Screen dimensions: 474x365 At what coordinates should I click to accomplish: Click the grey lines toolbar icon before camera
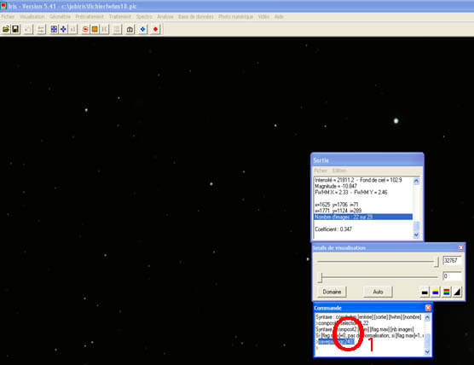[118, 29]
